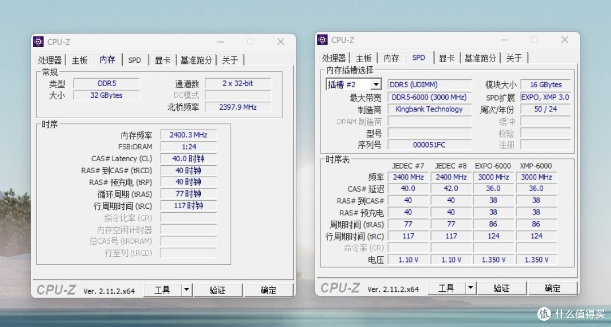
Task: Click the DDR5 memory type field
Action: [x=106, y=83]
